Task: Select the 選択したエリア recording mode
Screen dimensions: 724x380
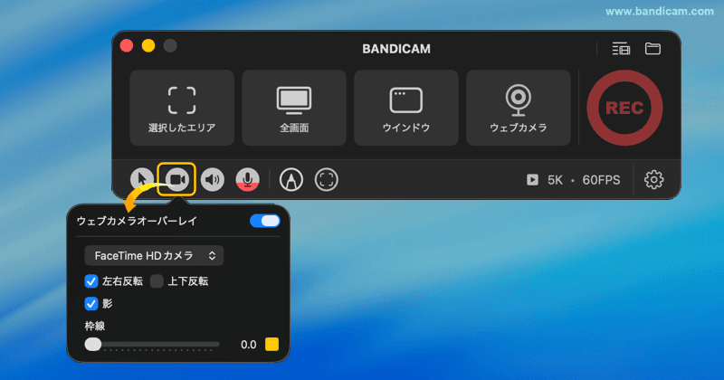Action: point(182,108)
